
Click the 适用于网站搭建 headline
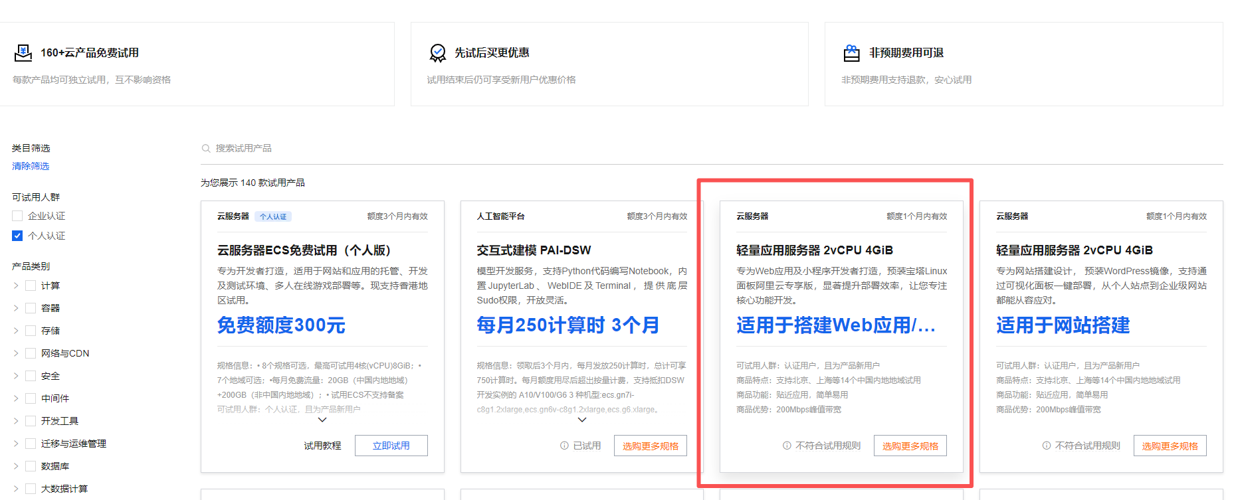1063,325
